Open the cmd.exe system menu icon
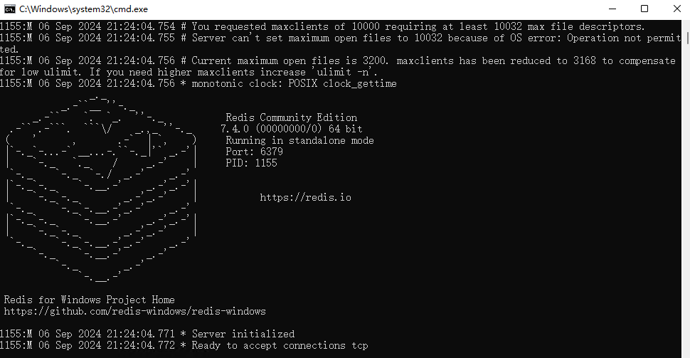Screen dimensions: 690x358 point(10,9)
